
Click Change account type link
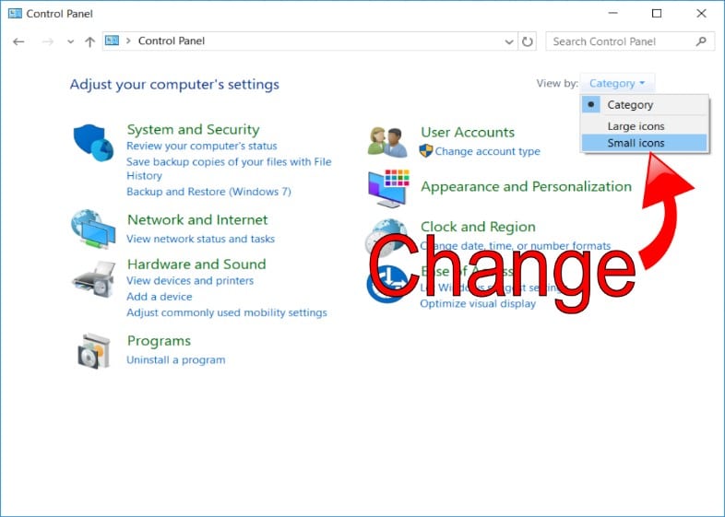(x=487, y=151)
